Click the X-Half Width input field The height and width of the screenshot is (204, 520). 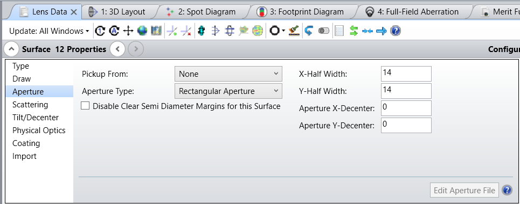(x=406, y=74)
